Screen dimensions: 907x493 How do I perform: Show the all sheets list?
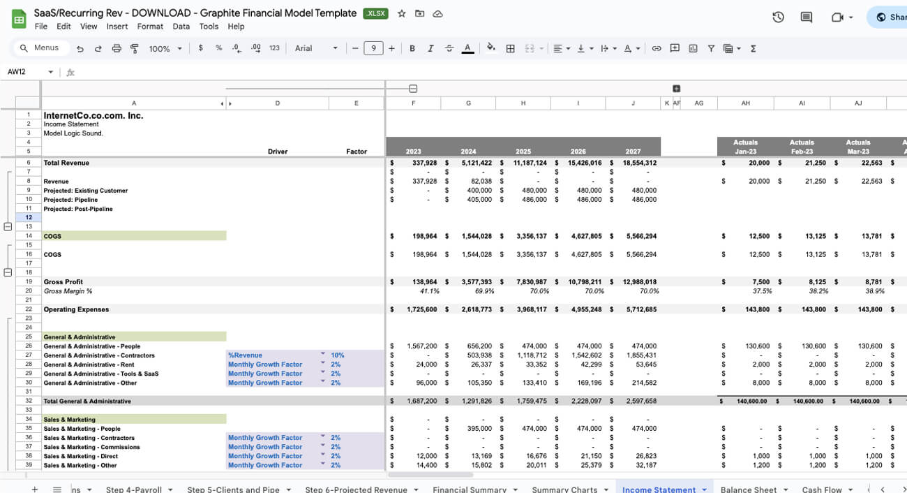click(57, 489)
